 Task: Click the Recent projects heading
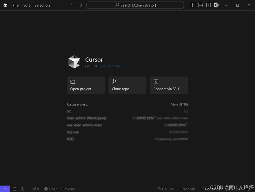[x=77, y=105]
